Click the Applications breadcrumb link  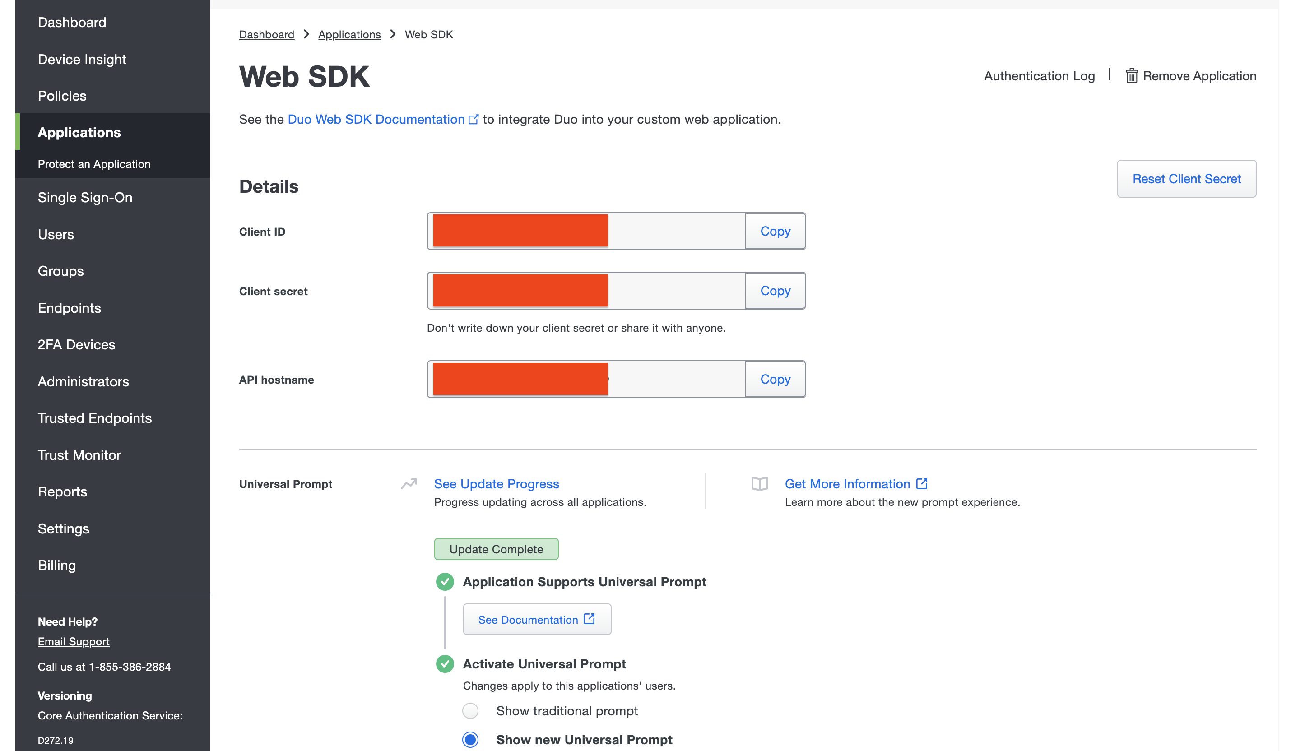coord(349,34)
